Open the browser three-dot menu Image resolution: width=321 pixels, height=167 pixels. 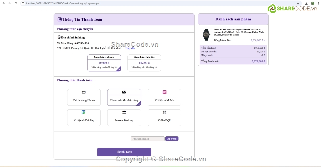click(317, 3)
